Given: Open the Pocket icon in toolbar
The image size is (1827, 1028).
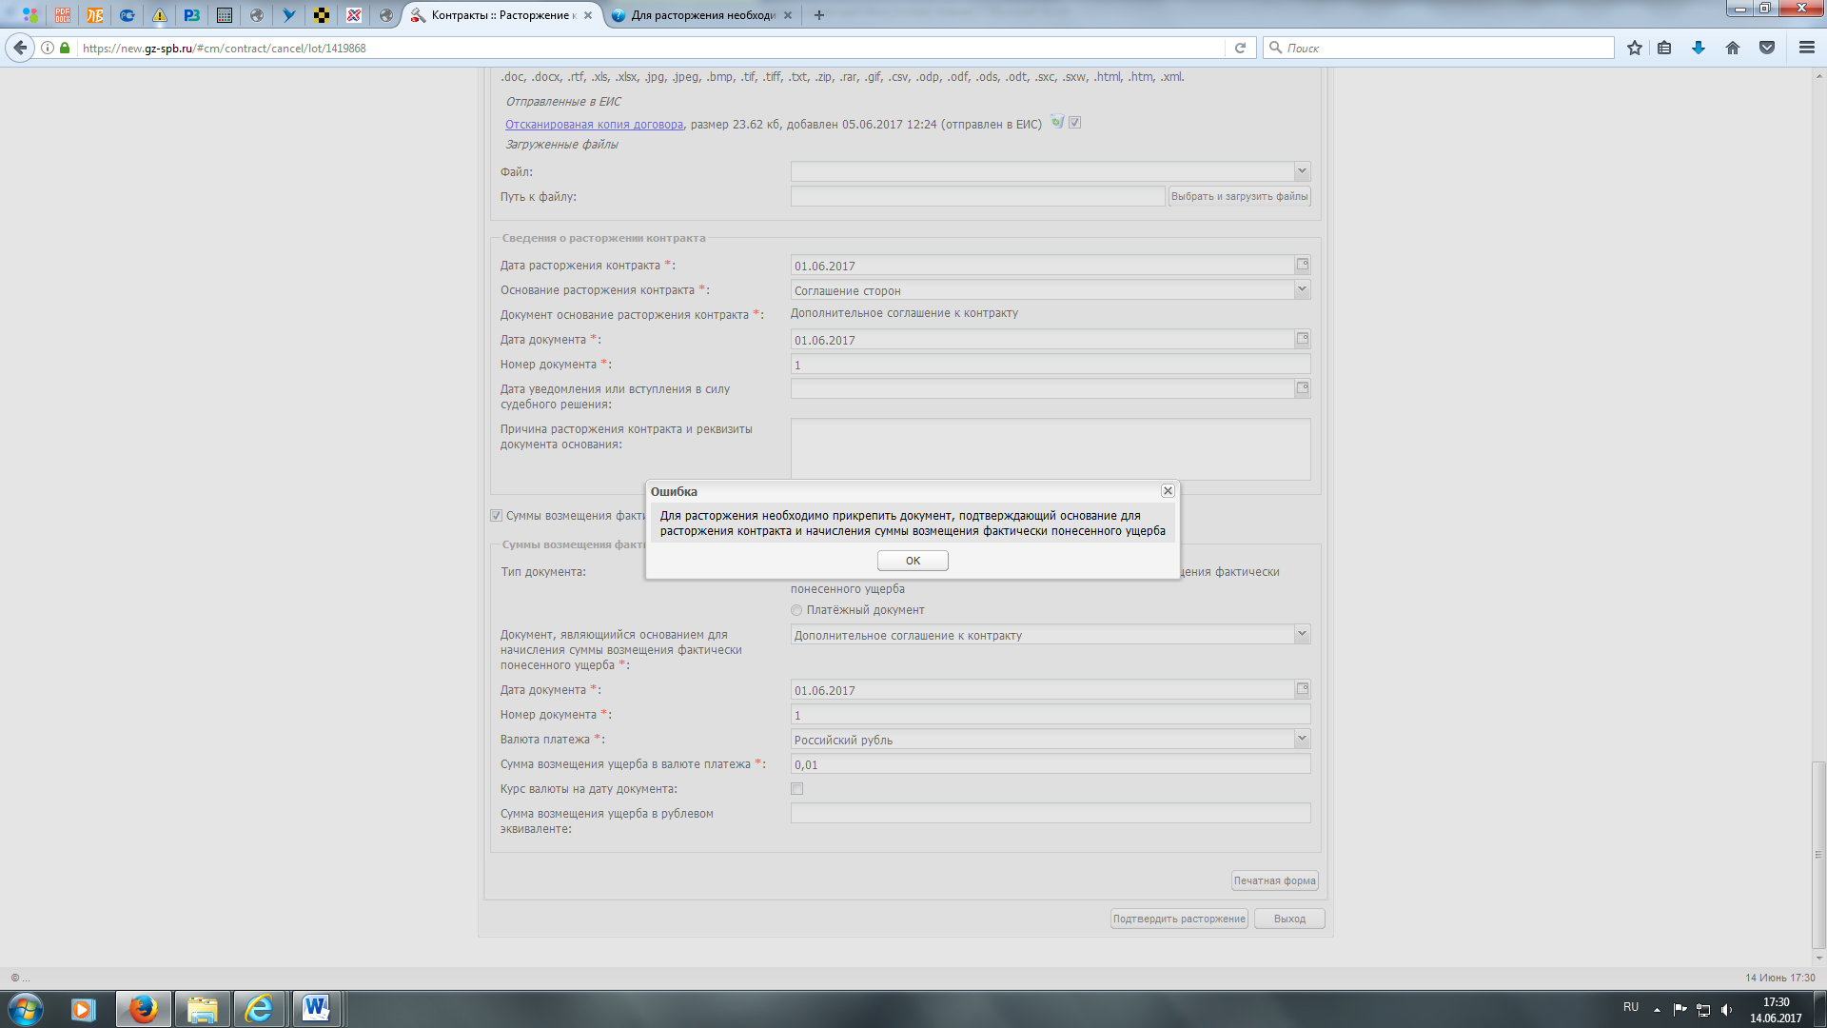Looking at the screenshot, I should tap(1767, 48).
